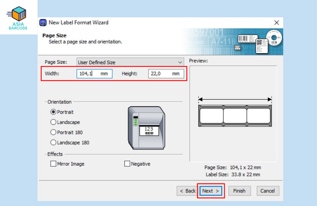
Task: Click the Height input field
Action: (x=160, y=74)
